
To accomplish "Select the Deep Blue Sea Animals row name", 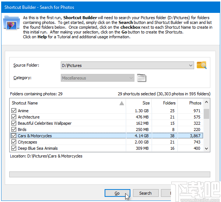I will coord(38,148).
